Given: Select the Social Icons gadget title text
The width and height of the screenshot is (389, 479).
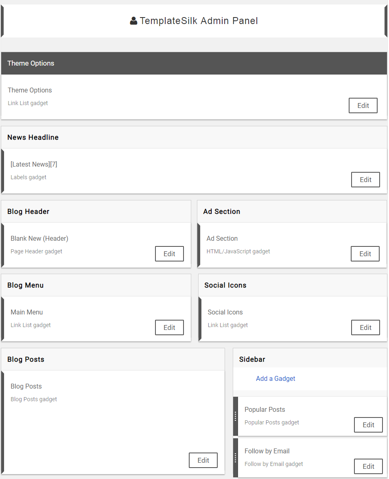Looking at the screenshot, I should coord(225,312).
